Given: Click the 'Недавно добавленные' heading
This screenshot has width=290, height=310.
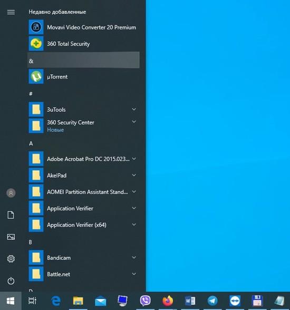Looking at the screenshot, I should (x=57, y=12).
